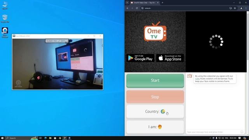Click the Stop button on OmeTV
This screenshot has width=249, height=140.
click(x=155, y=97)
